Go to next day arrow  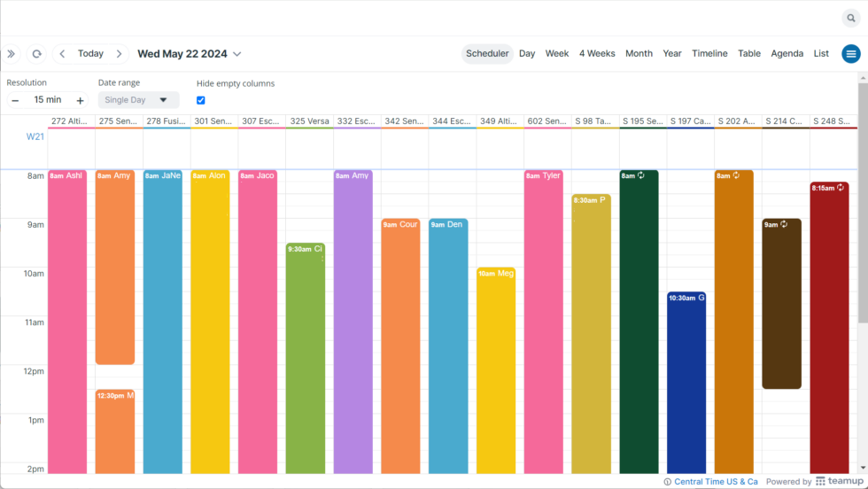click(x=120, y=54)
